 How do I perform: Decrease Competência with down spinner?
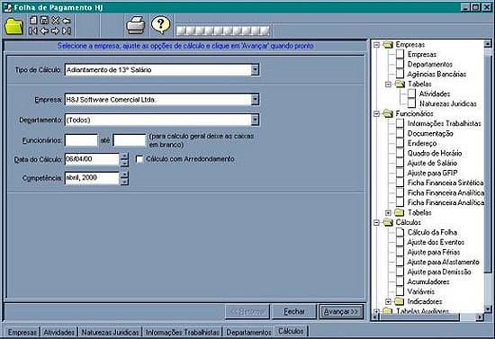(x=124, y=182)
